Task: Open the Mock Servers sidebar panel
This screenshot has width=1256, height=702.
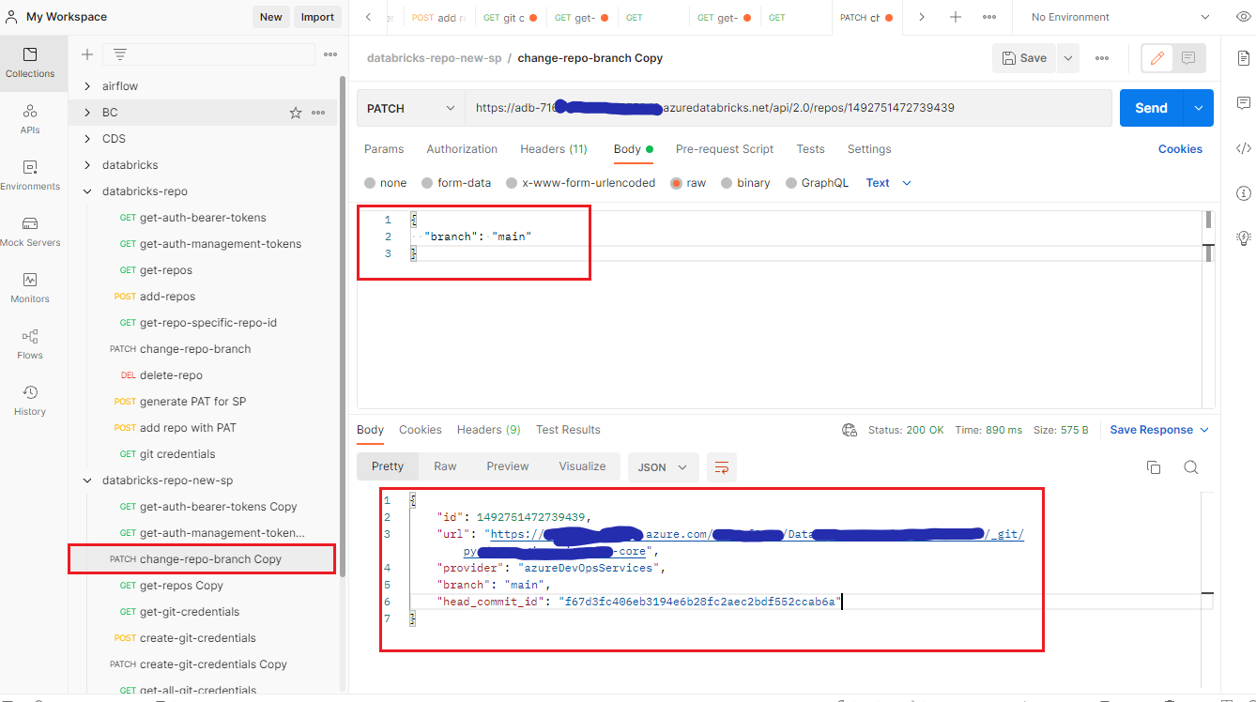Action: click(x=30, y=232)
